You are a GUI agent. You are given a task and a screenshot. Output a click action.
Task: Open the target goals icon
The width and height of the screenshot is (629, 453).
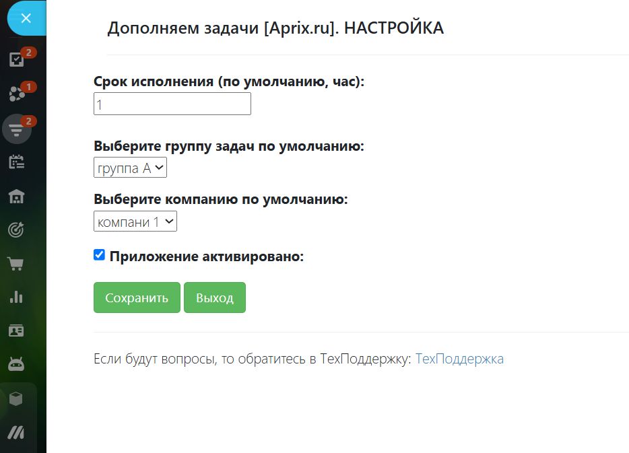point(17,230)
